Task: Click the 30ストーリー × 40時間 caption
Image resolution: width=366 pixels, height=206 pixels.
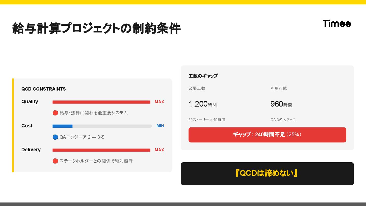Action: pyautogui.click(x=207, y=120)
